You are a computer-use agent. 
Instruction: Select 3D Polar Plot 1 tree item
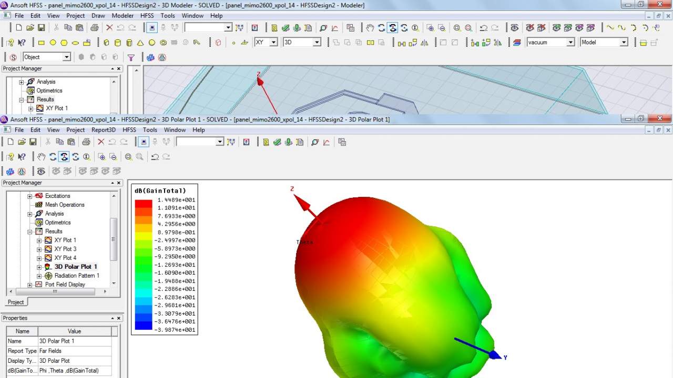click(76, 267)
